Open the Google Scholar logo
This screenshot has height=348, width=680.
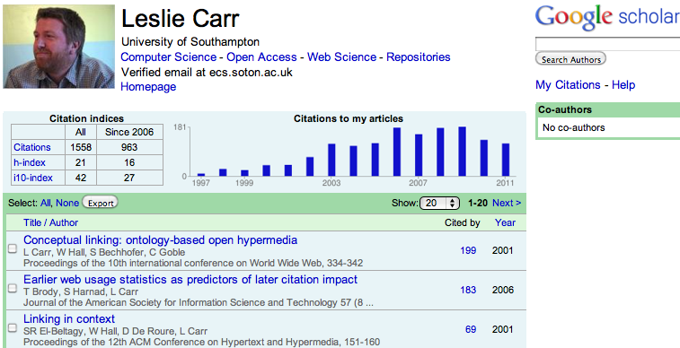[x=607, y=18]
